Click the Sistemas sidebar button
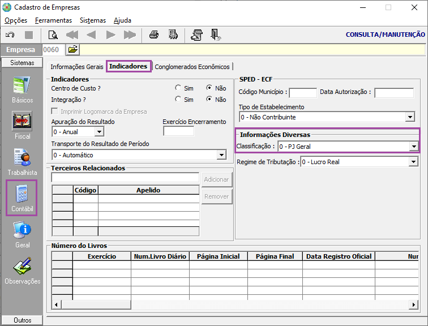The width and height of the screenshot is (428, 326). coord(22,63)
